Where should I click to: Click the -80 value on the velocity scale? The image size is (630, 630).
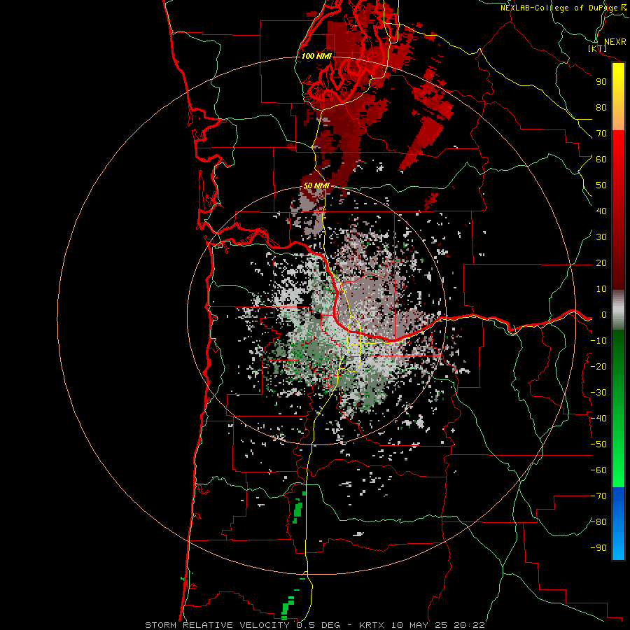(598, 522)
